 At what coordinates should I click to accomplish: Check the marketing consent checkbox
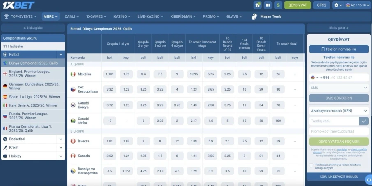click(x=311, y=165)
